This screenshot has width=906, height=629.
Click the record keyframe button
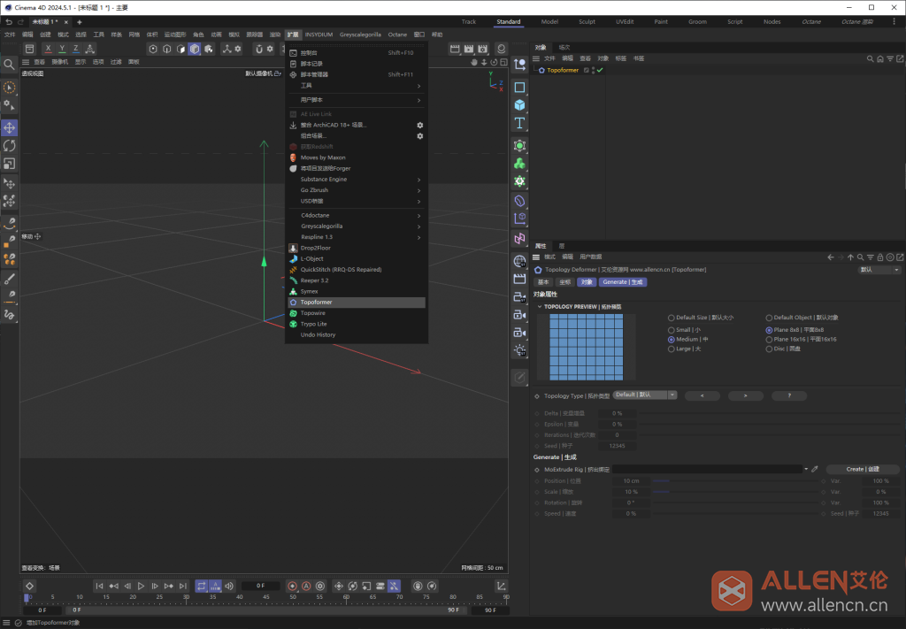(292, 586)
